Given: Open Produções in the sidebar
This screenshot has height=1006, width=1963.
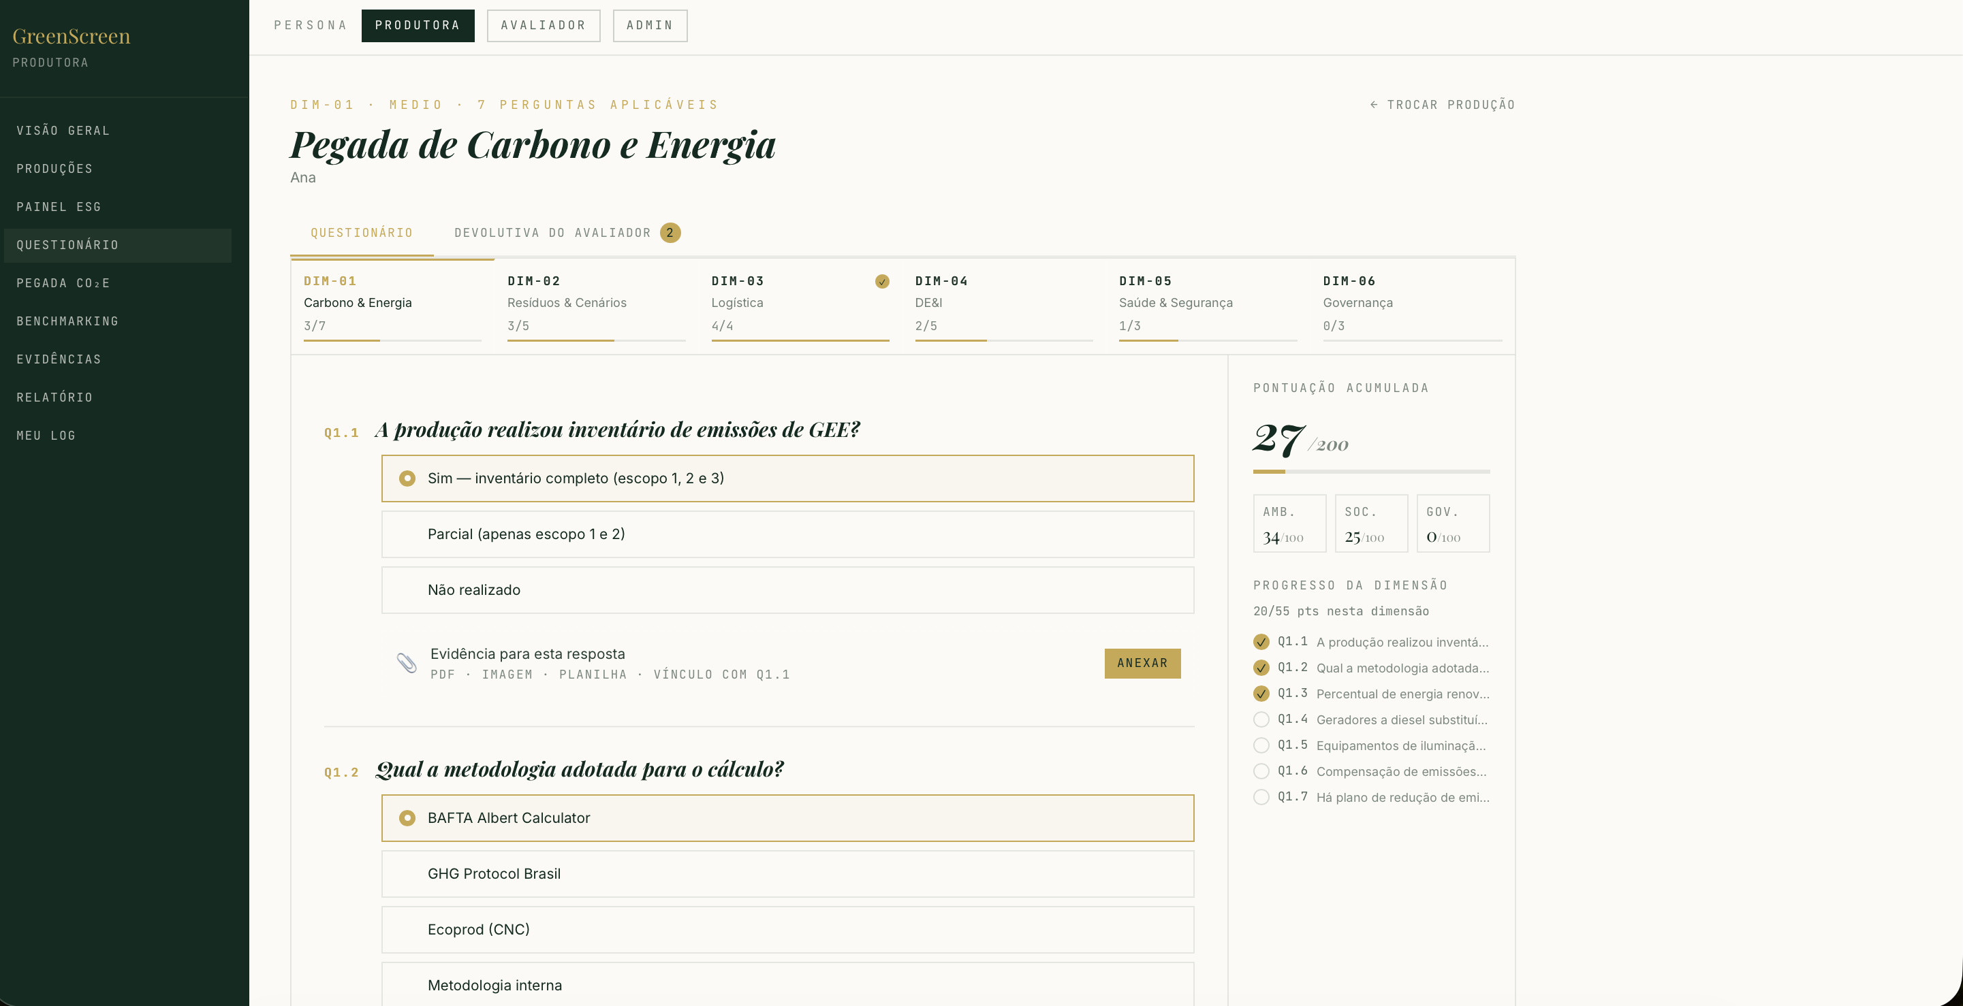Looking at the screenshot, I should point(118,169).
